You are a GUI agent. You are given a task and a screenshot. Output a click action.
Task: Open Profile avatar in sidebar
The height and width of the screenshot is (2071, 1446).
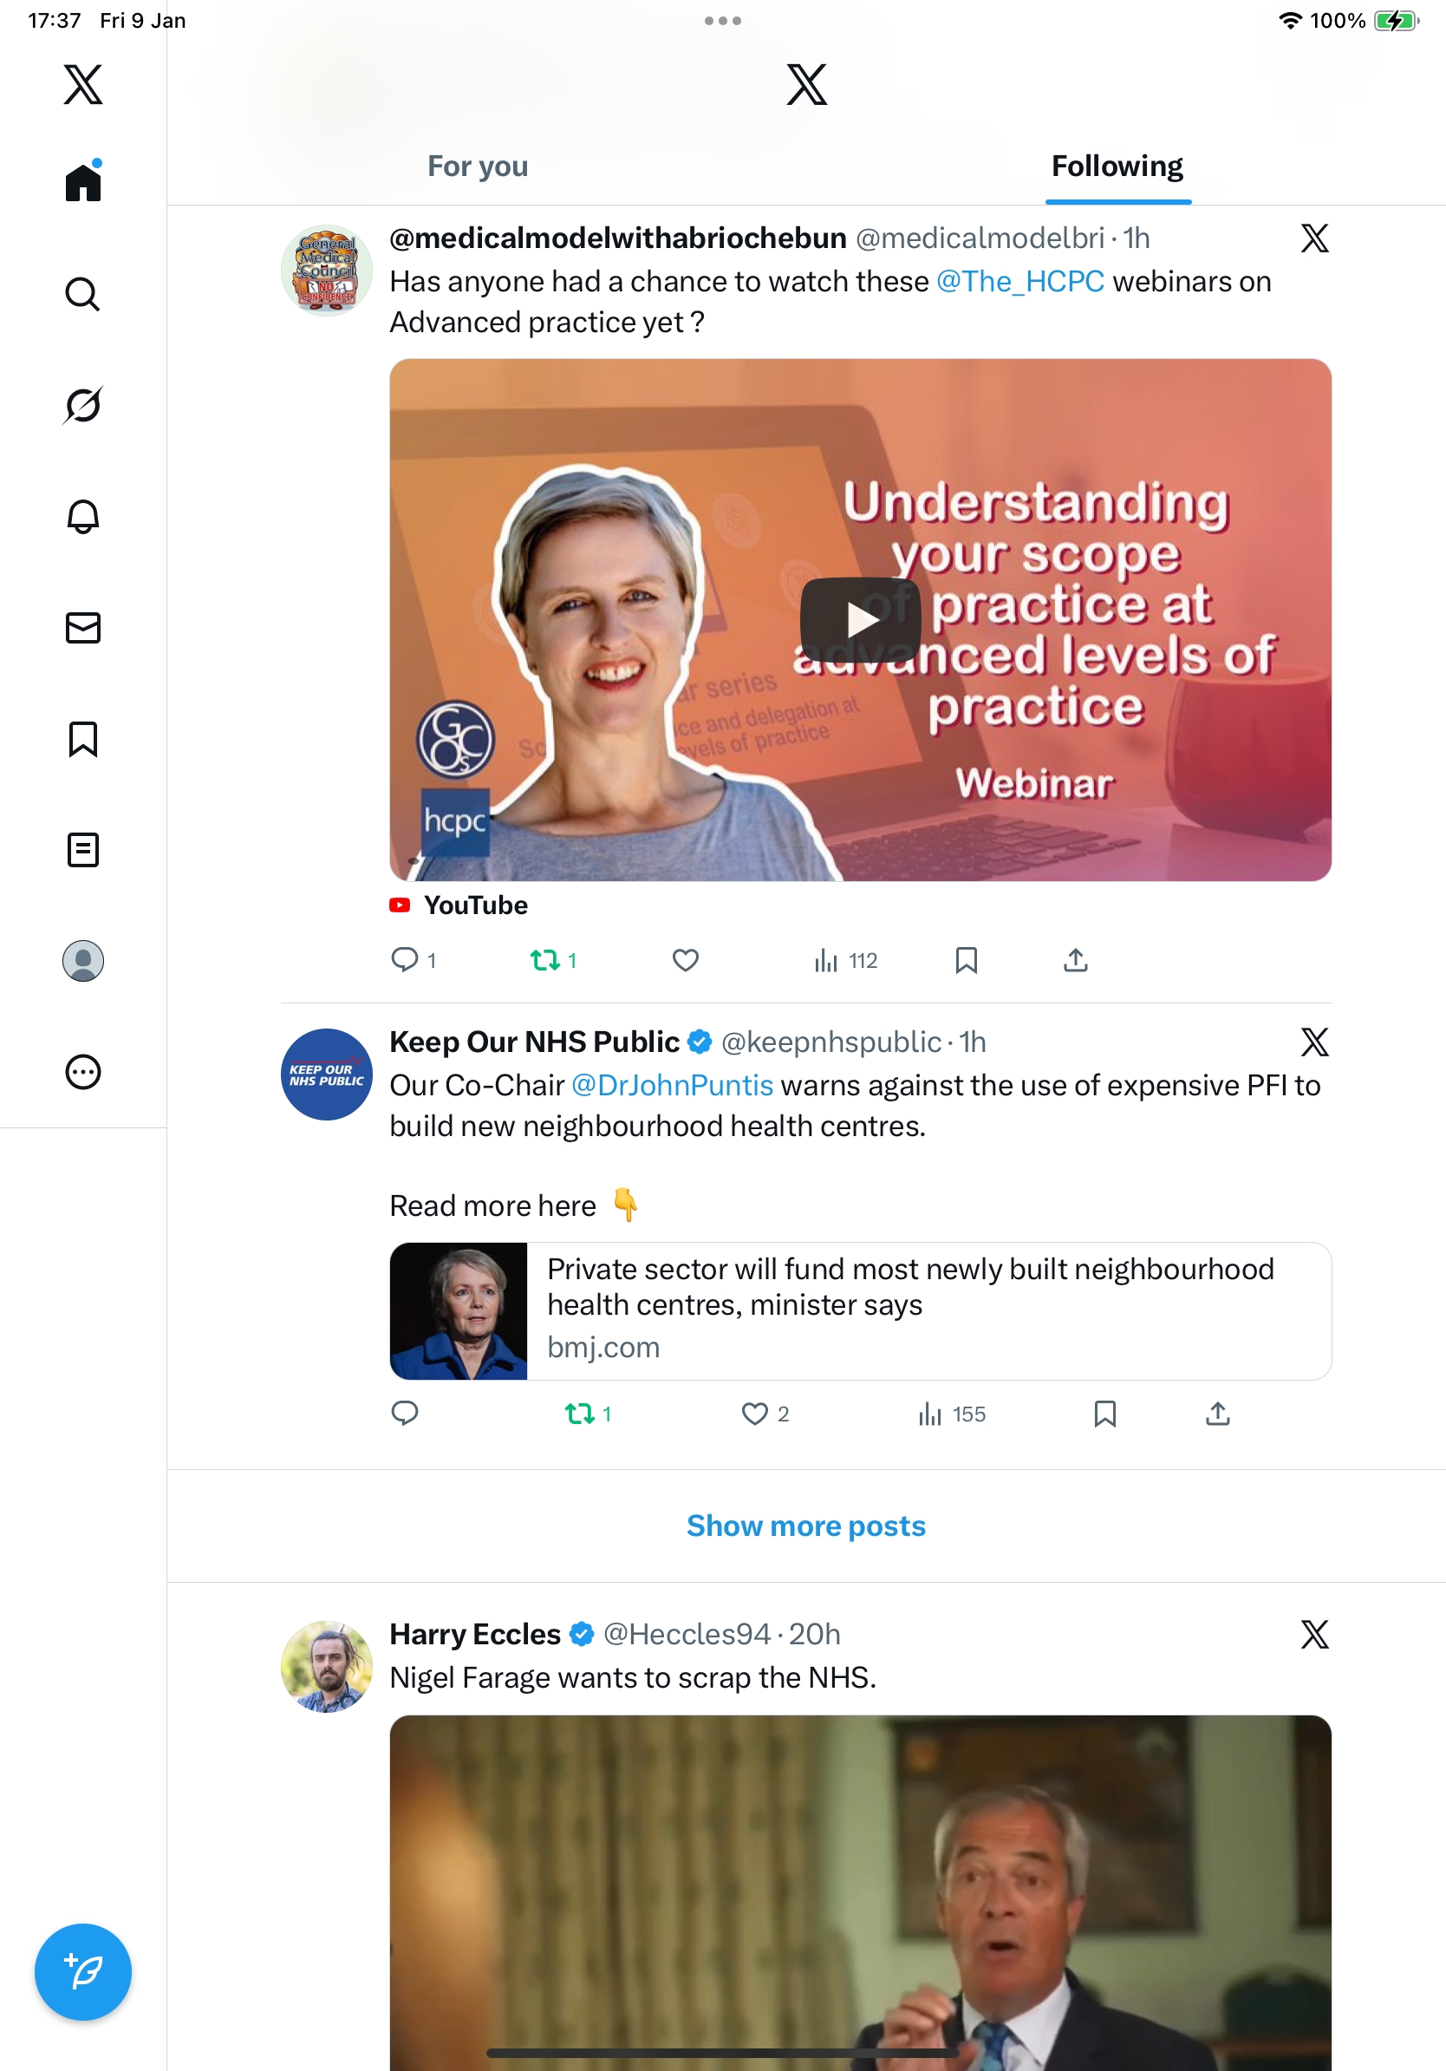(83, 961)
